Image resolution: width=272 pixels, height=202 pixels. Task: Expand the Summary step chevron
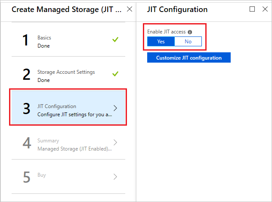pyautogui.click(x=115, y=142)
